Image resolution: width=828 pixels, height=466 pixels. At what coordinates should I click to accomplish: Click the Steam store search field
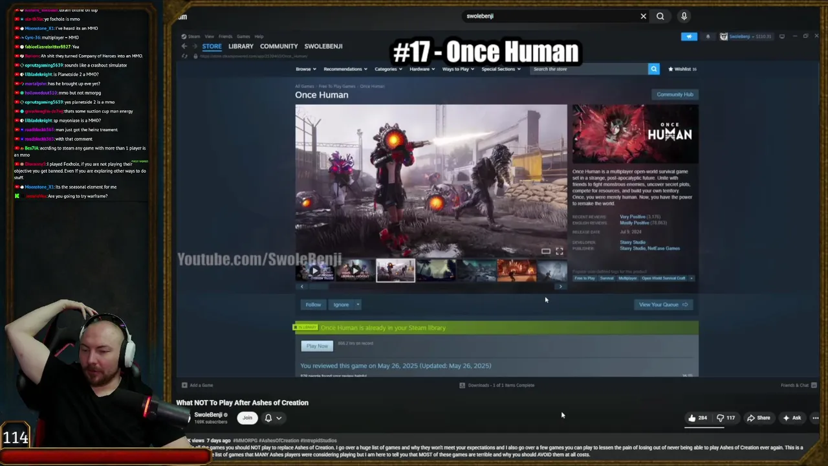point(589,69)
